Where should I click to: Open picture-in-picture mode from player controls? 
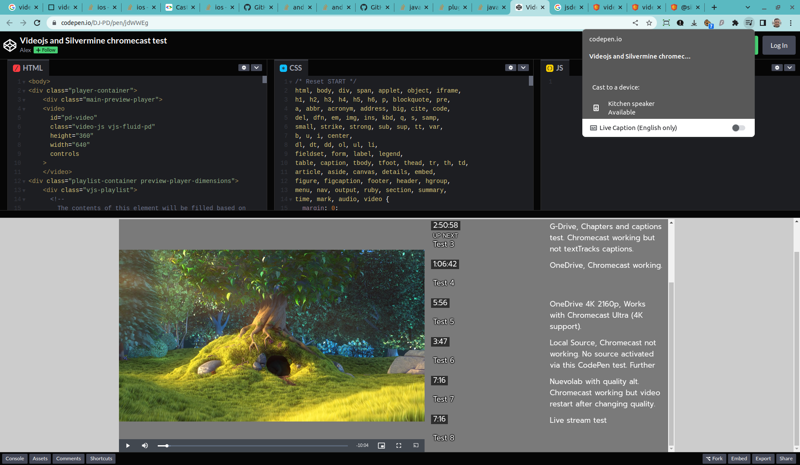[381, 445]
